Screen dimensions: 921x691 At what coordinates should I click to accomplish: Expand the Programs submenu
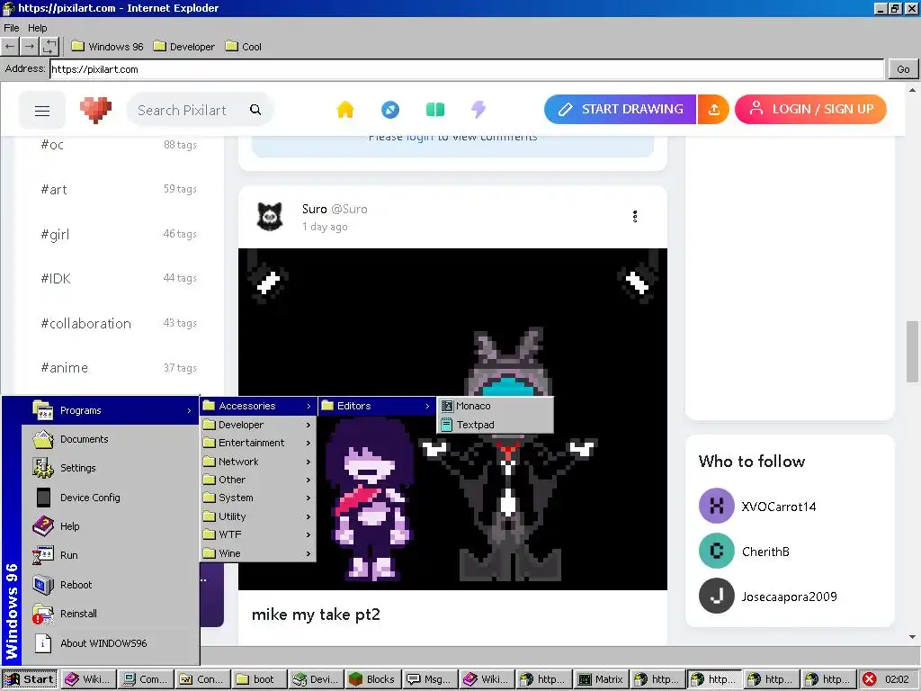click(111, 410)
